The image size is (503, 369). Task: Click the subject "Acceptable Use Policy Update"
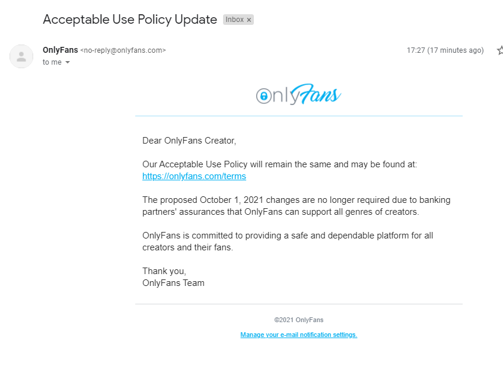click(x=130, y=19)
